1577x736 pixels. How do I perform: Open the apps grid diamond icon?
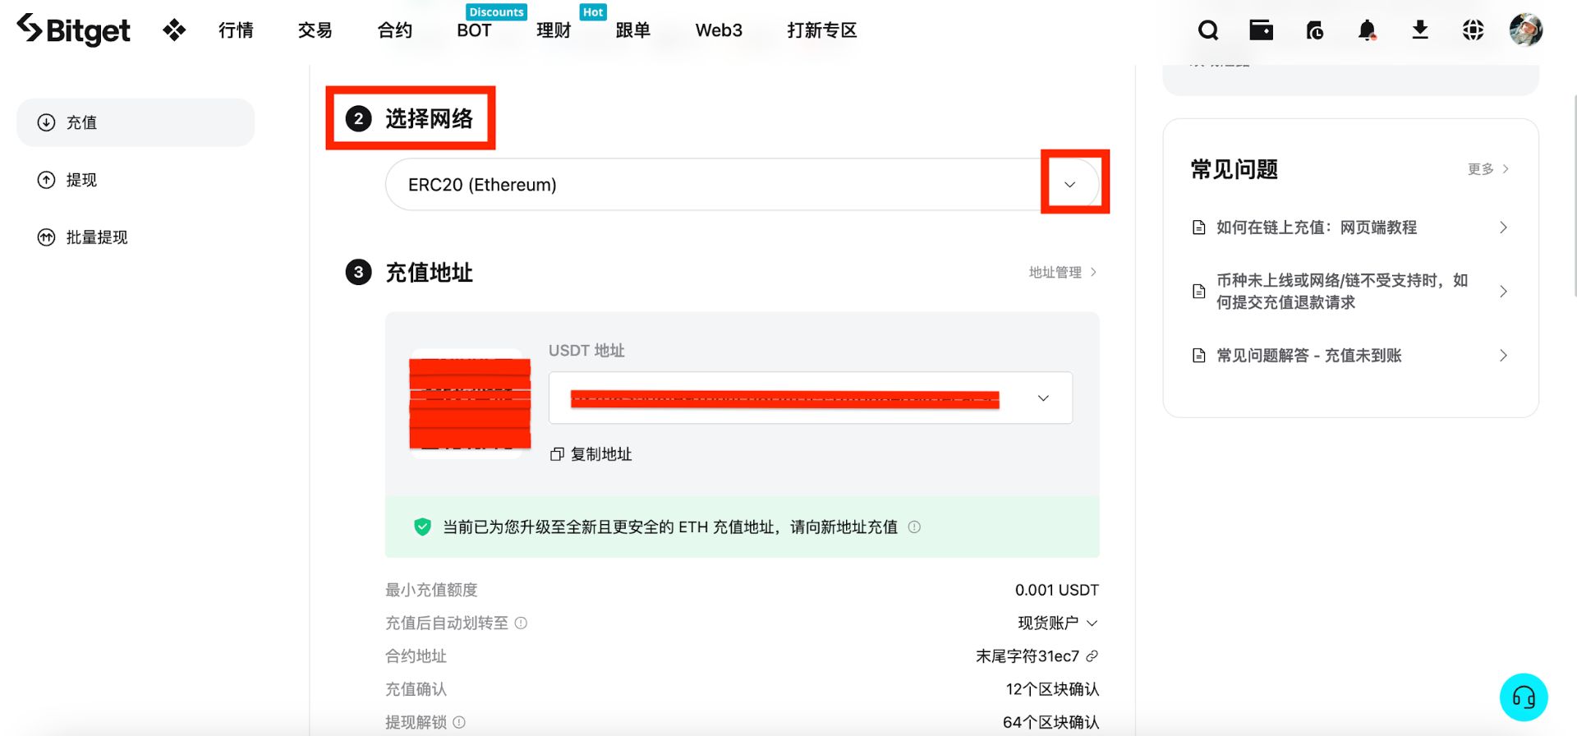coord(174,30)
